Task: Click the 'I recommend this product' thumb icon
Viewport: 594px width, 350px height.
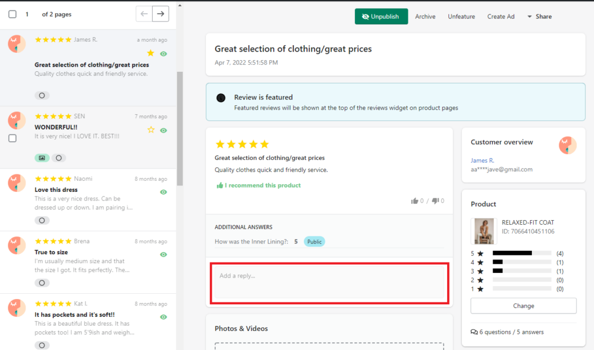Action: pyautogui.click(x=220, y=185)
